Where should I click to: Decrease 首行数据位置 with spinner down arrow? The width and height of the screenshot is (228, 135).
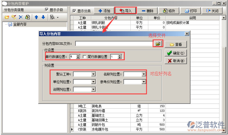coord(78,58)
